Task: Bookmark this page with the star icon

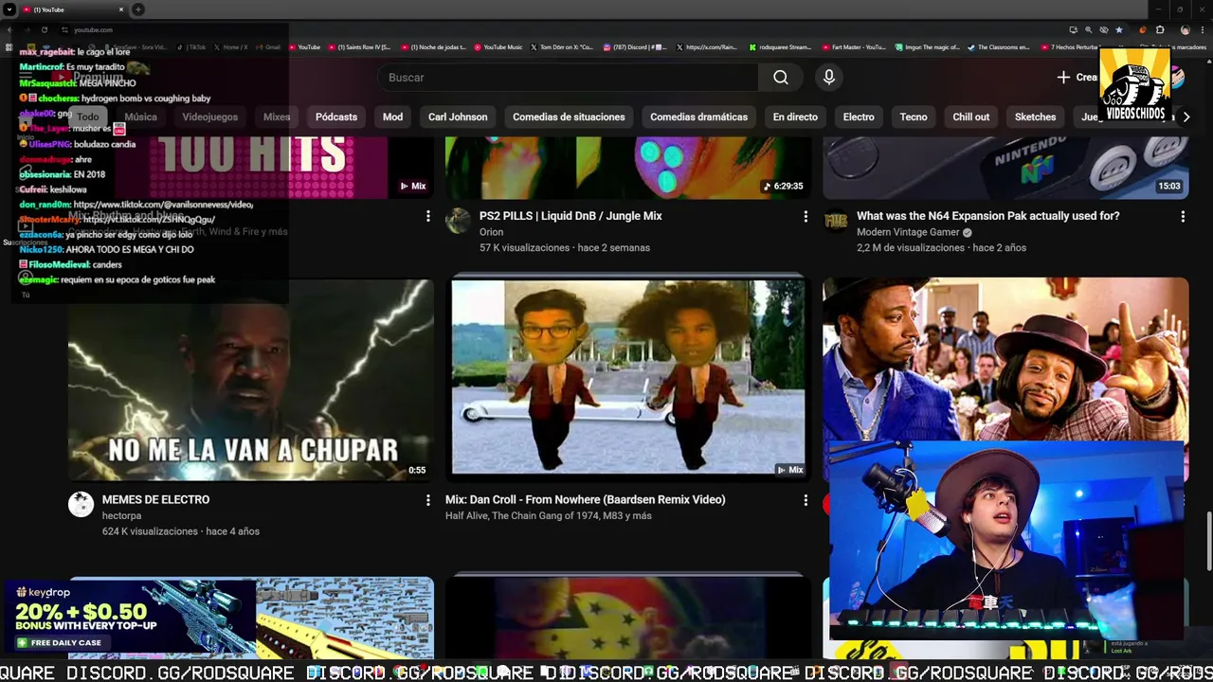Action: (1119, 29)
